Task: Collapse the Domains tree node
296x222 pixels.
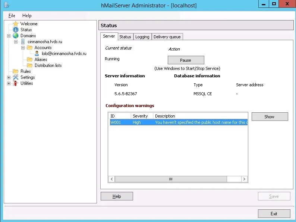Action: (x=9, y=36)
